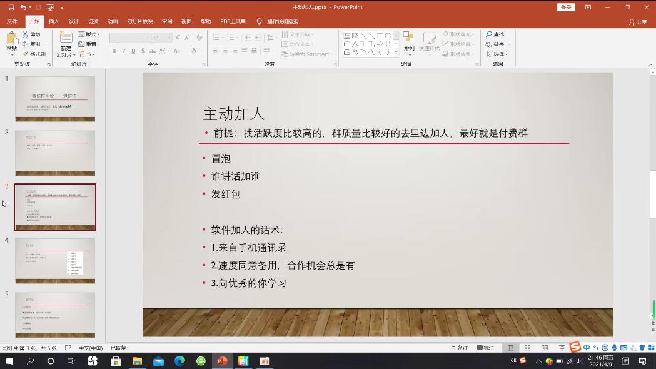Open the Insert (插入) ribbon tab
This screenshot has height=369, width=656.
point(54,21)
